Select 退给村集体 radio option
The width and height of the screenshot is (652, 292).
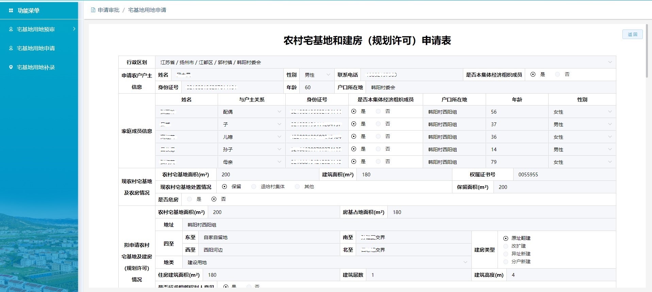pos(254,187)
